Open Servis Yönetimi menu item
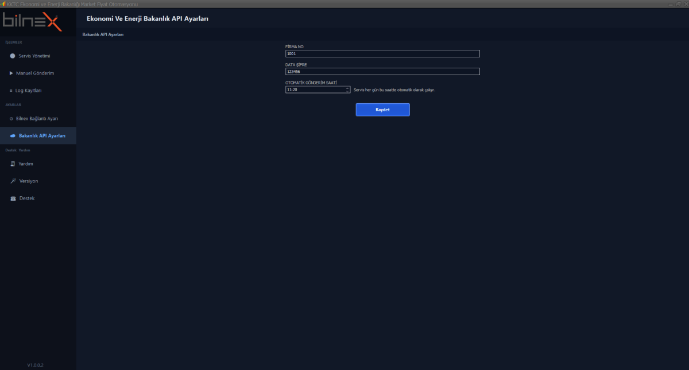 tap(34, 56)
